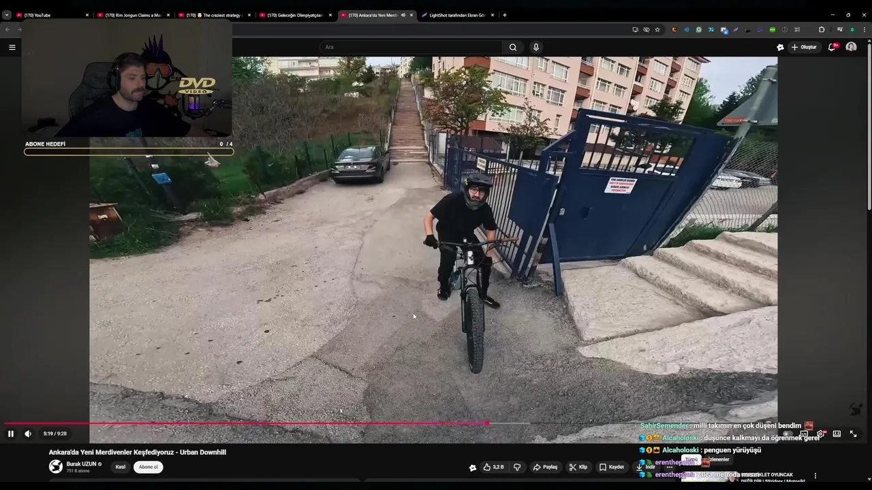This screenshot has width=872, height=490.
Task: Click the sparkle icon beside like button
Action: (472, 468)
